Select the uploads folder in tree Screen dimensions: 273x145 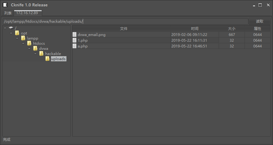[58, 59]
